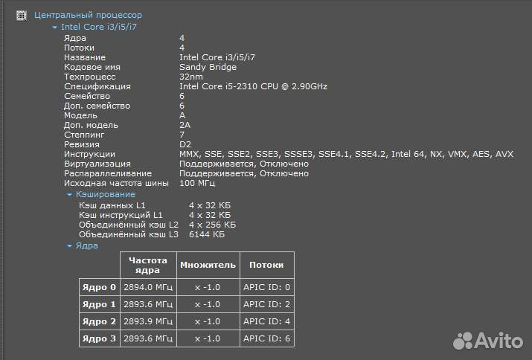
Task: Select the Sandy Bridge code name value
Action: pyautogui.click(x=208, y=67)
